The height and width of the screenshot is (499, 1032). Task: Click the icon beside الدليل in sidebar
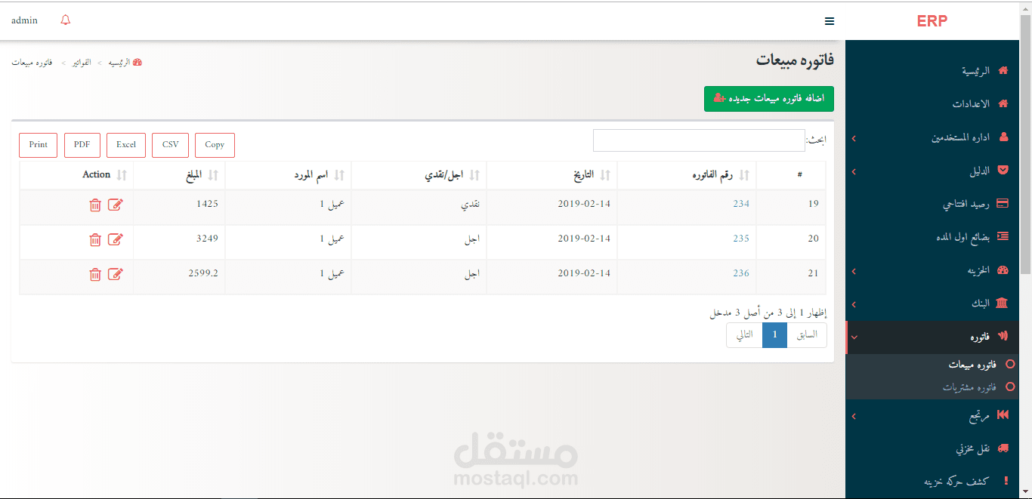[x=1003, y=171]
